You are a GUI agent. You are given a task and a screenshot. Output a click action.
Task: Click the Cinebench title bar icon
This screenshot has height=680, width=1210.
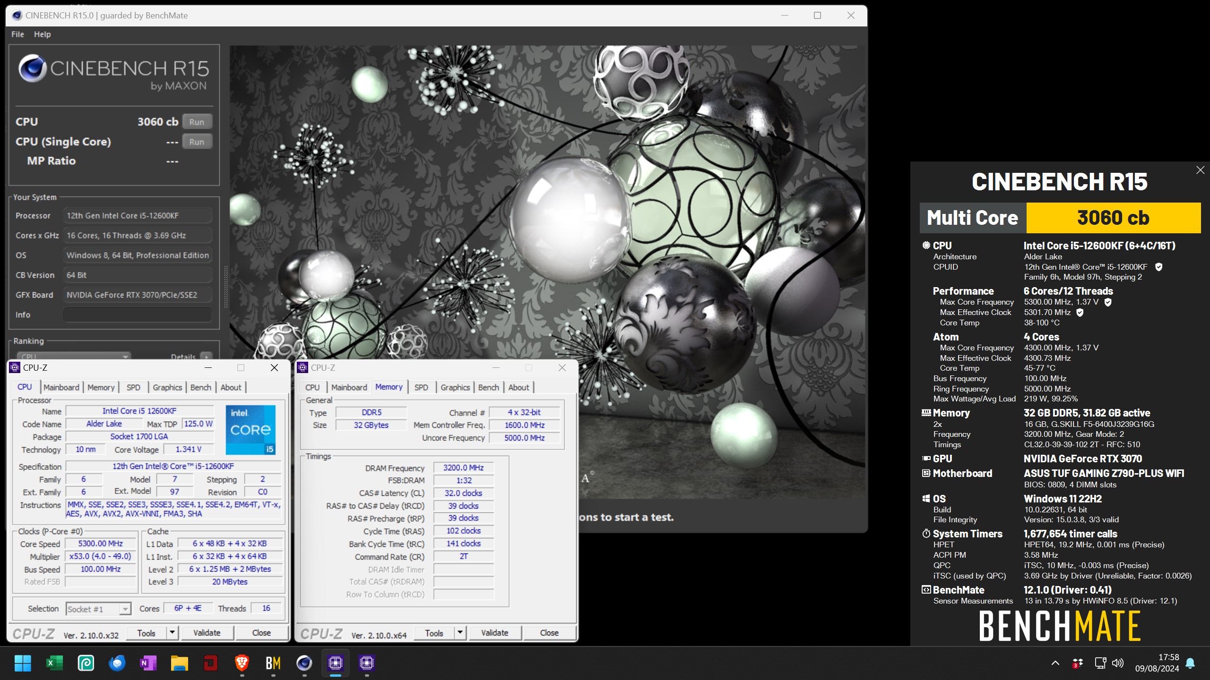(17, 15)
